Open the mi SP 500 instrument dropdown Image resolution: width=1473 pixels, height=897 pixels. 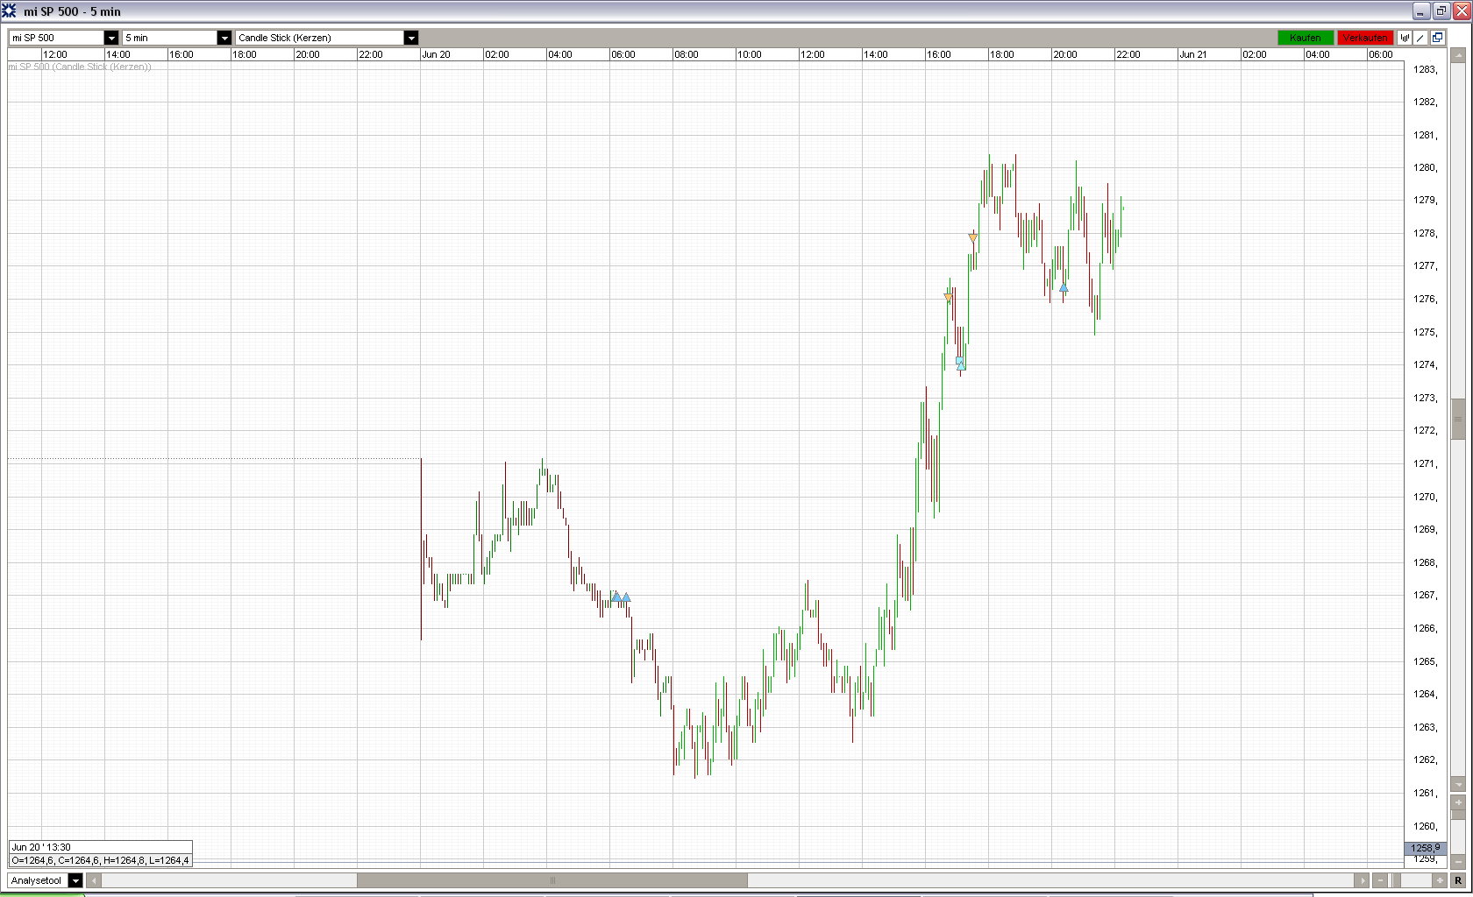point(63,38)
